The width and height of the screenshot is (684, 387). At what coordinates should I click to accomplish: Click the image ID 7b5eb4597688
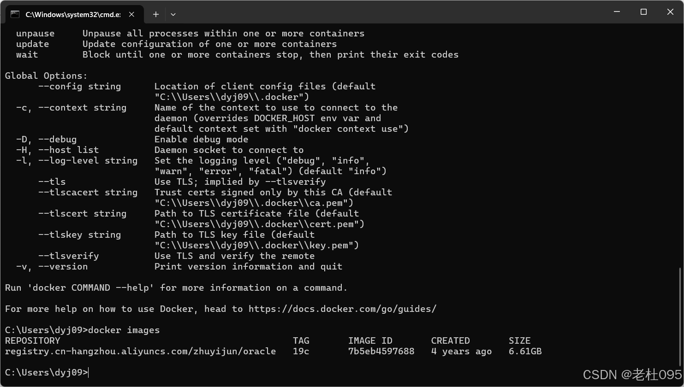tap(381, 351)
